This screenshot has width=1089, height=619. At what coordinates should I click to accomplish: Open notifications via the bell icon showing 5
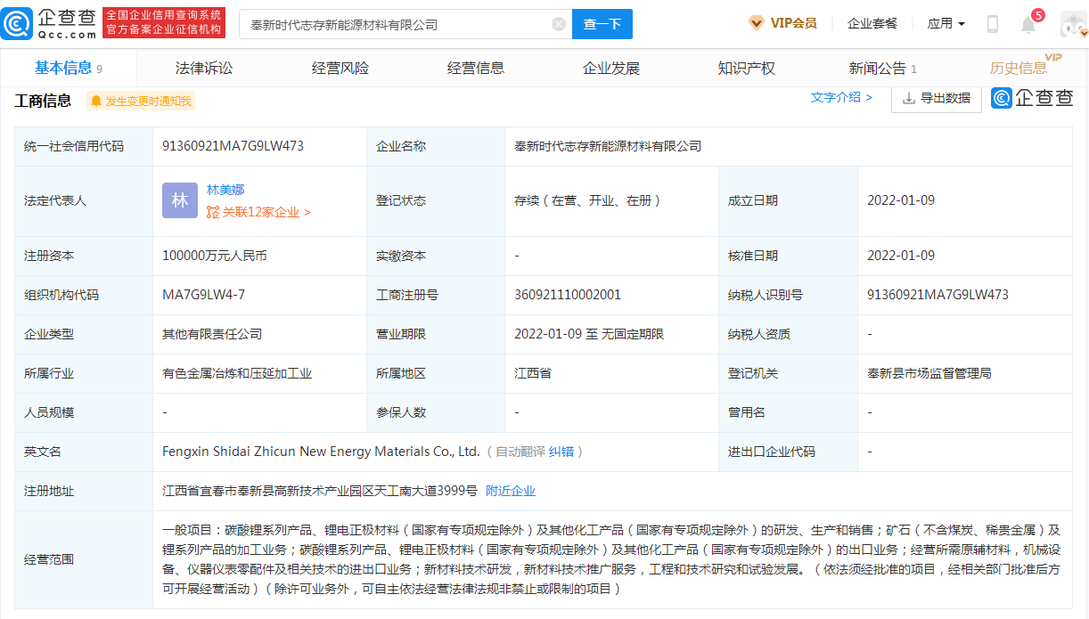(x=1027, y=26)
